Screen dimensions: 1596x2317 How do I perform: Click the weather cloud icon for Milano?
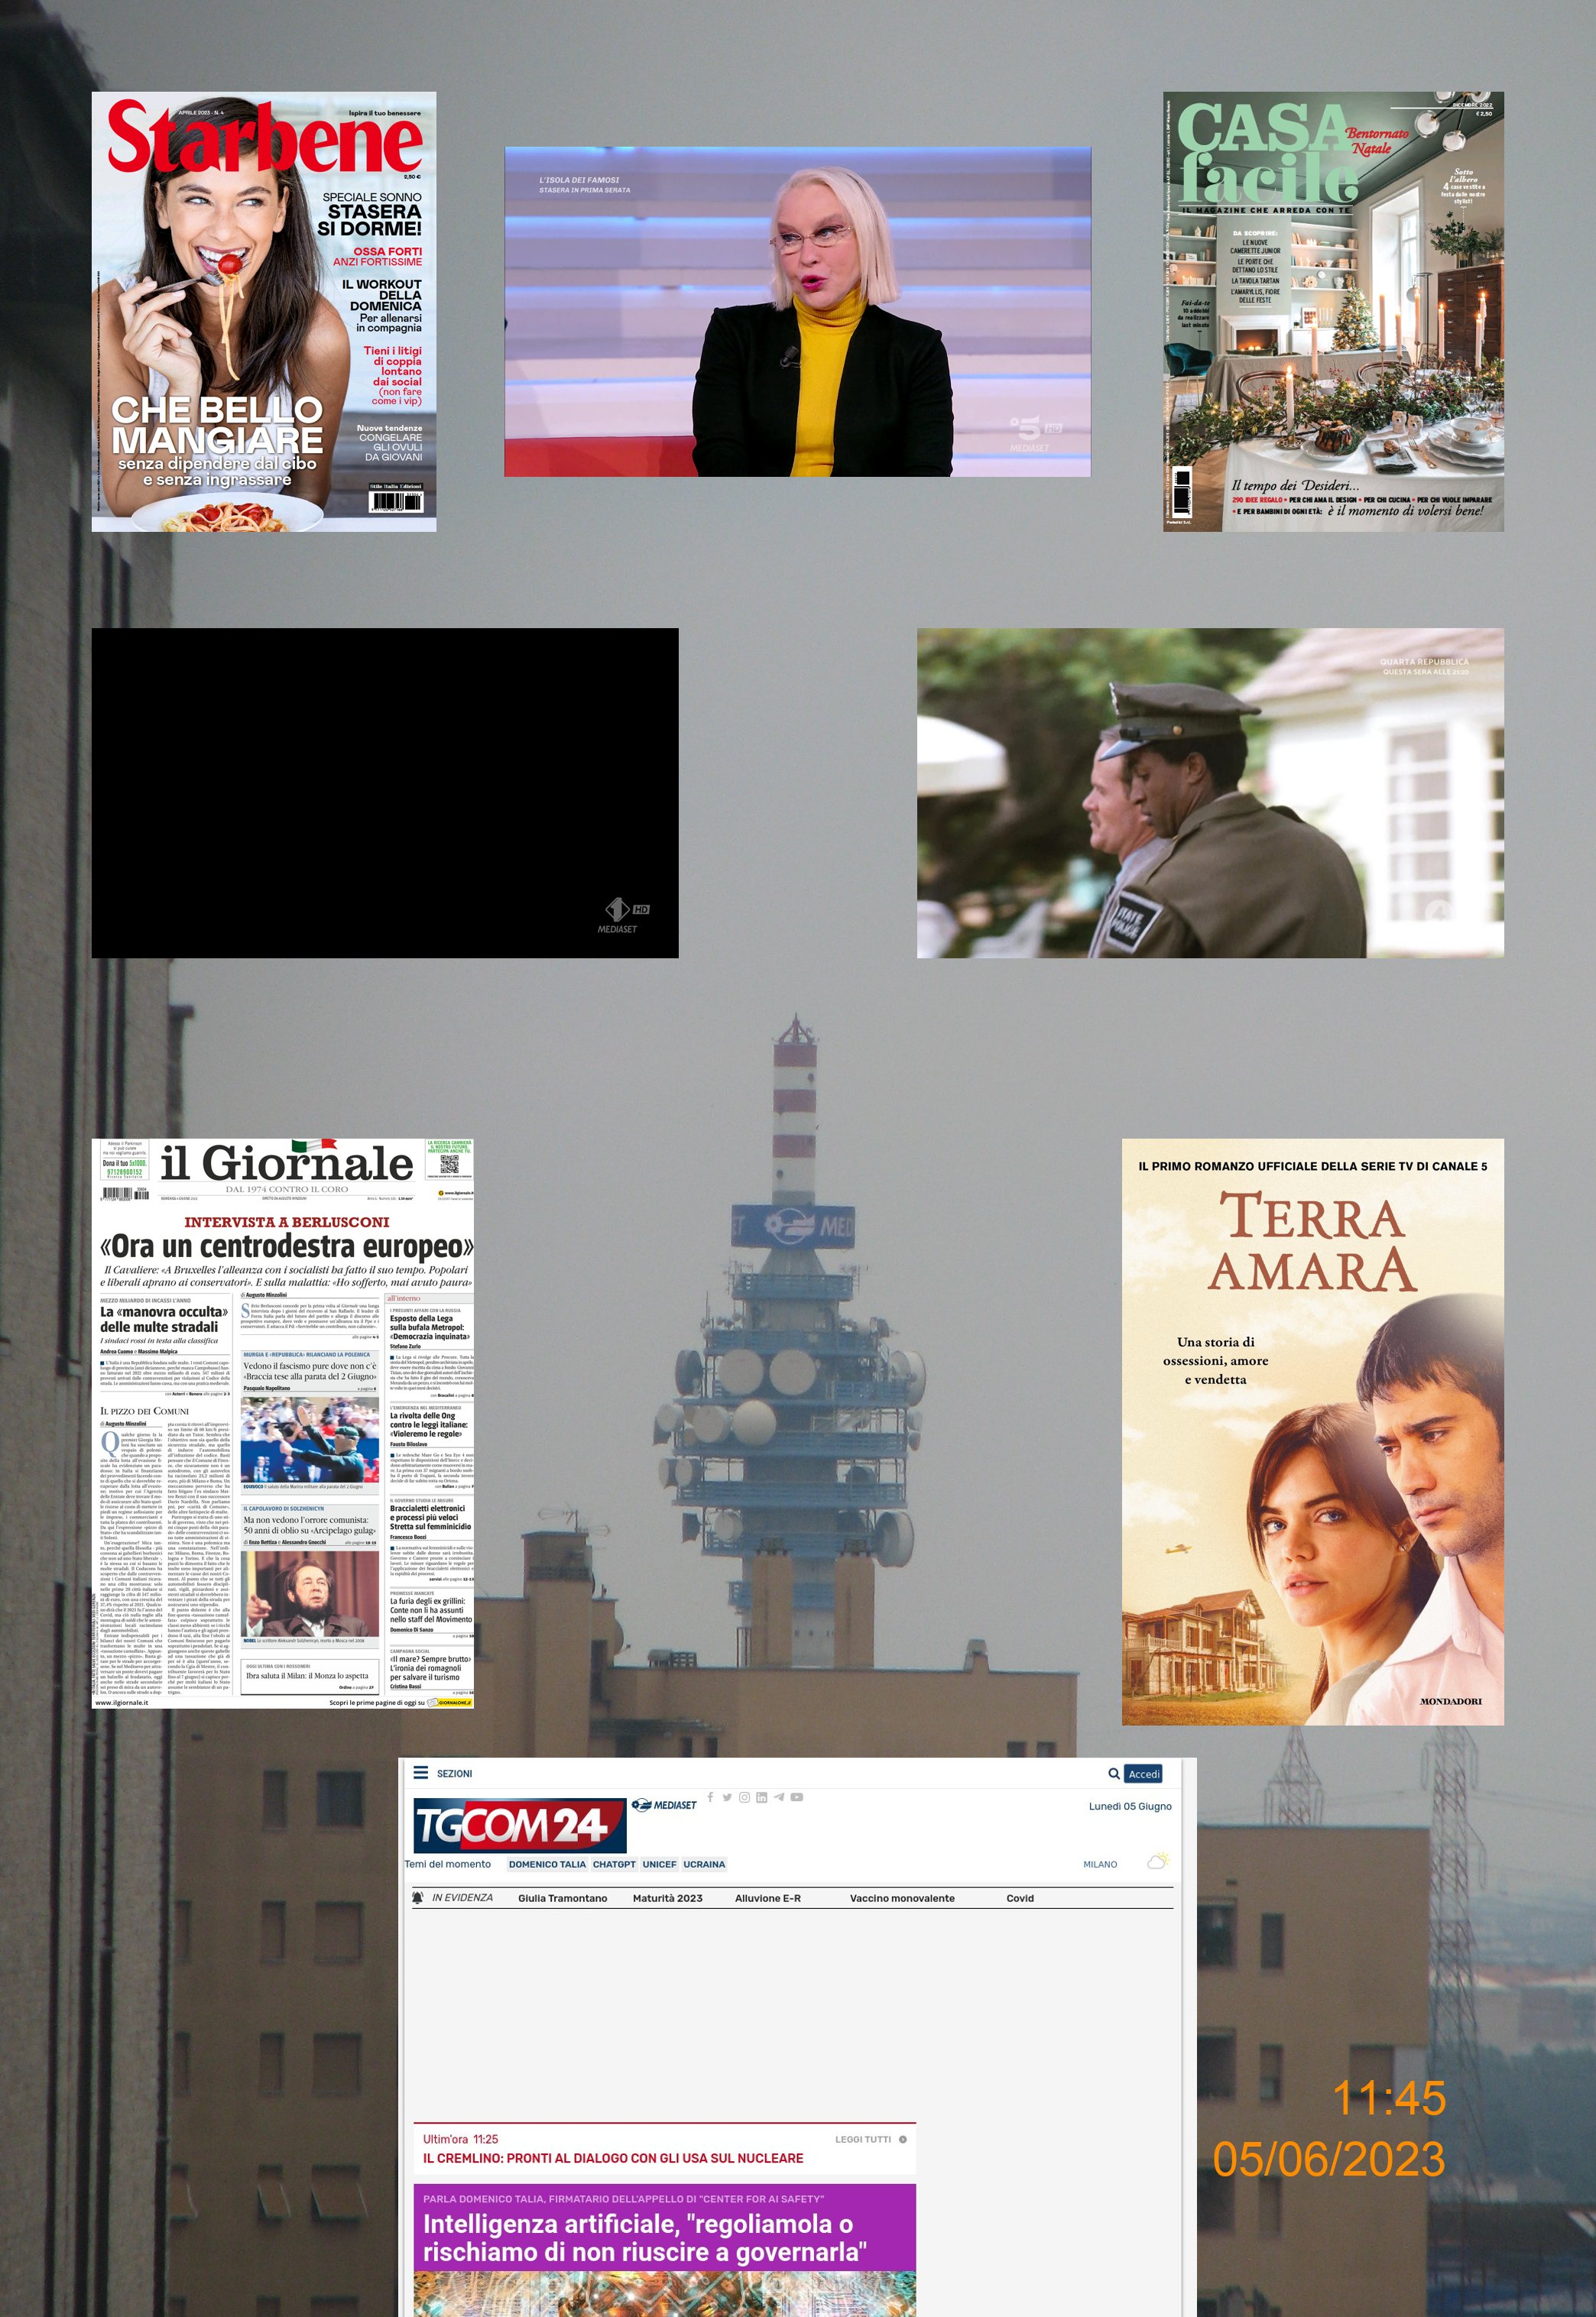tap(1158, 1862)
